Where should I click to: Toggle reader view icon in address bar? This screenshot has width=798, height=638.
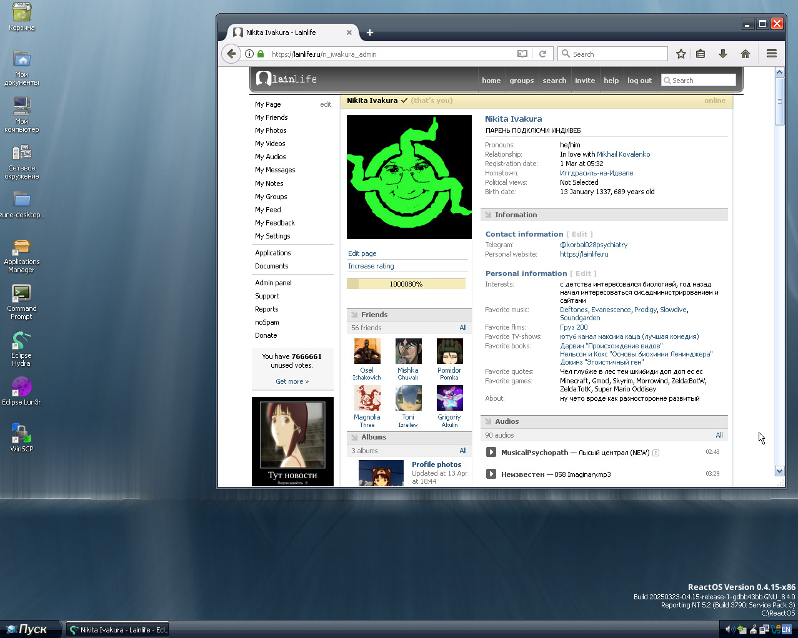coord(522,54)
